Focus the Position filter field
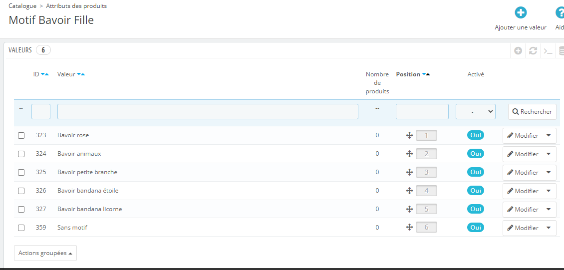The width and height of the screenshot is (564, 270). [422, 111]
